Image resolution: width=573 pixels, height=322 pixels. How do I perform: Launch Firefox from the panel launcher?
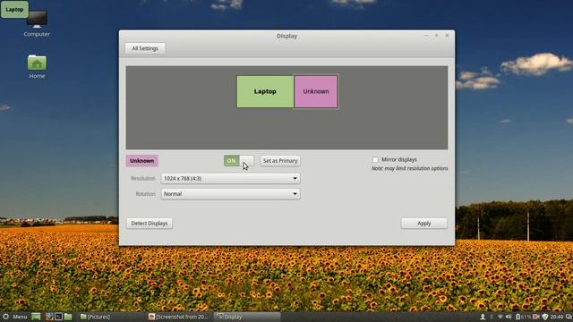(49, 317)
